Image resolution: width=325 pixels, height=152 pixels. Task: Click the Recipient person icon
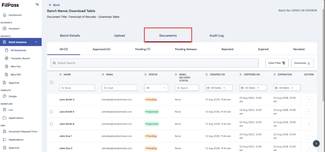(5, 28)
